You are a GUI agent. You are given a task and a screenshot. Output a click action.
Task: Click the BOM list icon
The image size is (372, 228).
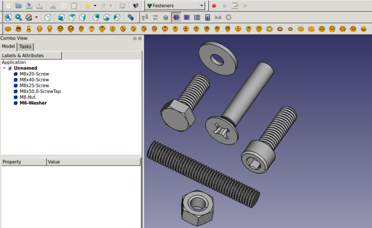click(x=197, y=17)
